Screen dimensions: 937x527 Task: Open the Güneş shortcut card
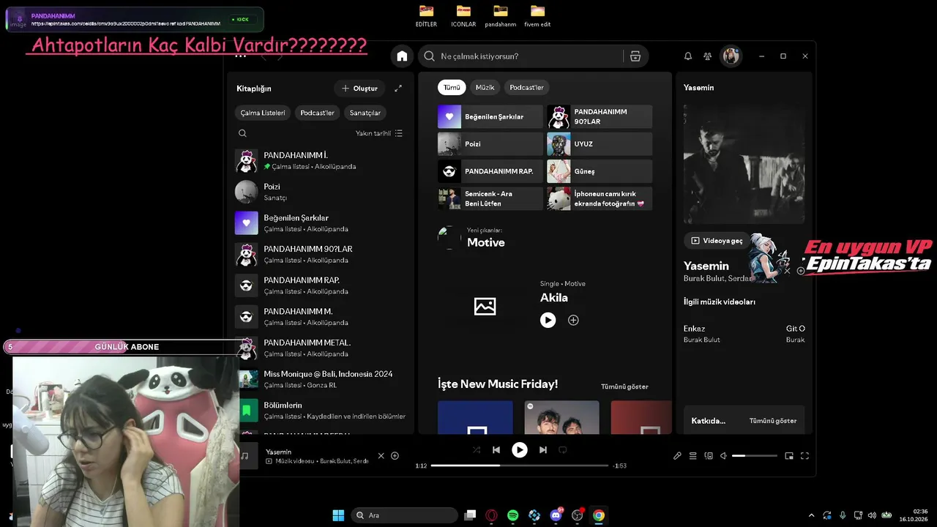(600, 171)
